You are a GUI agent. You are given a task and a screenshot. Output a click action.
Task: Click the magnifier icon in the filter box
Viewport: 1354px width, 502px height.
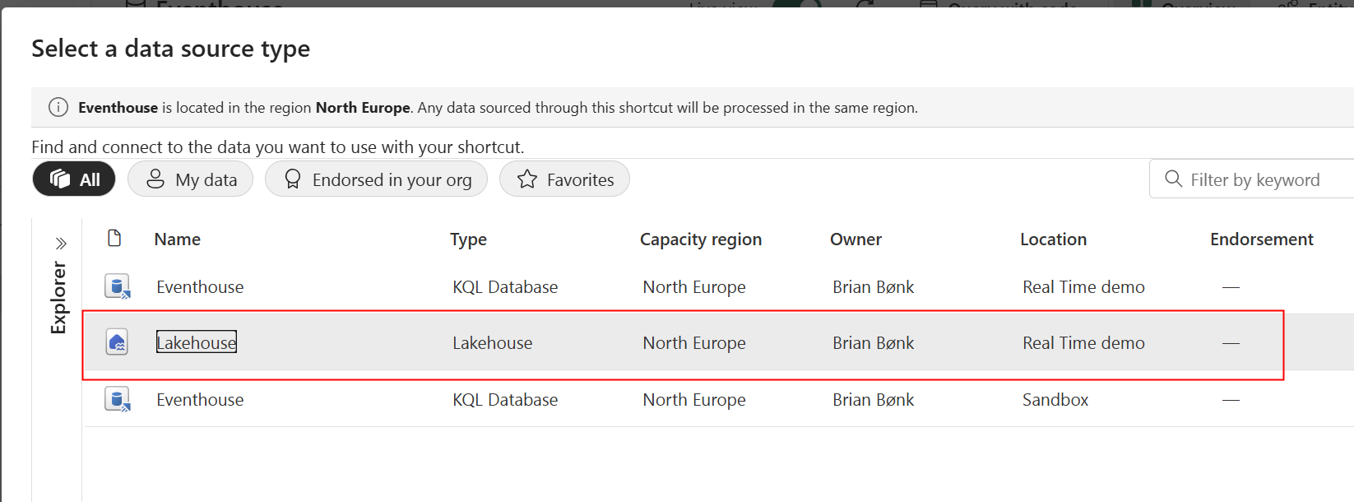(x=1173, y=179)
